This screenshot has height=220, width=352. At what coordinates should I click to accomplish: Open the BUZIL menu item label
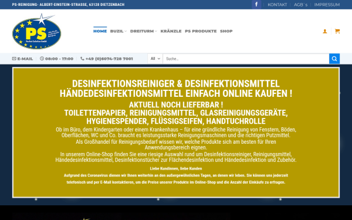click(x=117, y=31)
